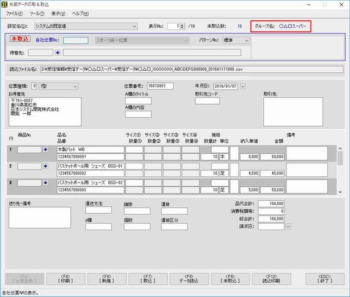This screenshot has width=350, height=297.
Task: Click the F6 新規 button
Action: pyautogui.click(x=106, y=279)
